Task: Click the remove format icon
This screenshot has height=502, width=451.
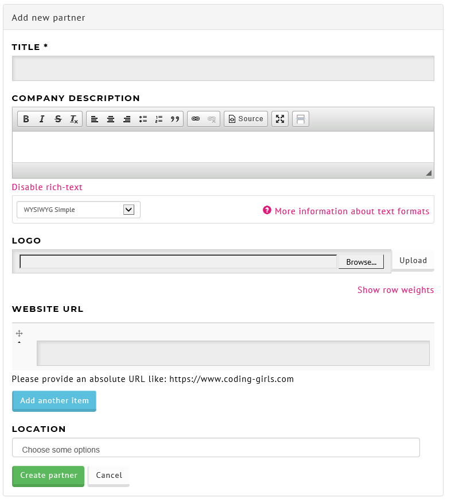Action: tap(74, 119)
